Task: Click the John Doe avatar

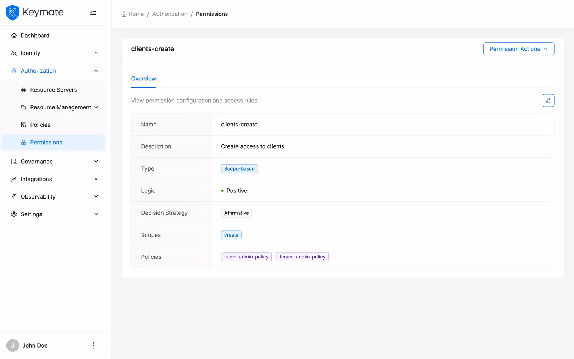Action: click(x=13, y=345)
